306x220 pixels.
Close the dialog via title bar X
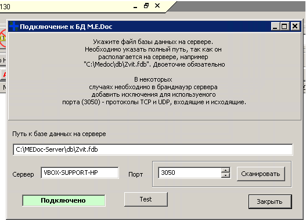pyautogui.click(x=295, y=26)
